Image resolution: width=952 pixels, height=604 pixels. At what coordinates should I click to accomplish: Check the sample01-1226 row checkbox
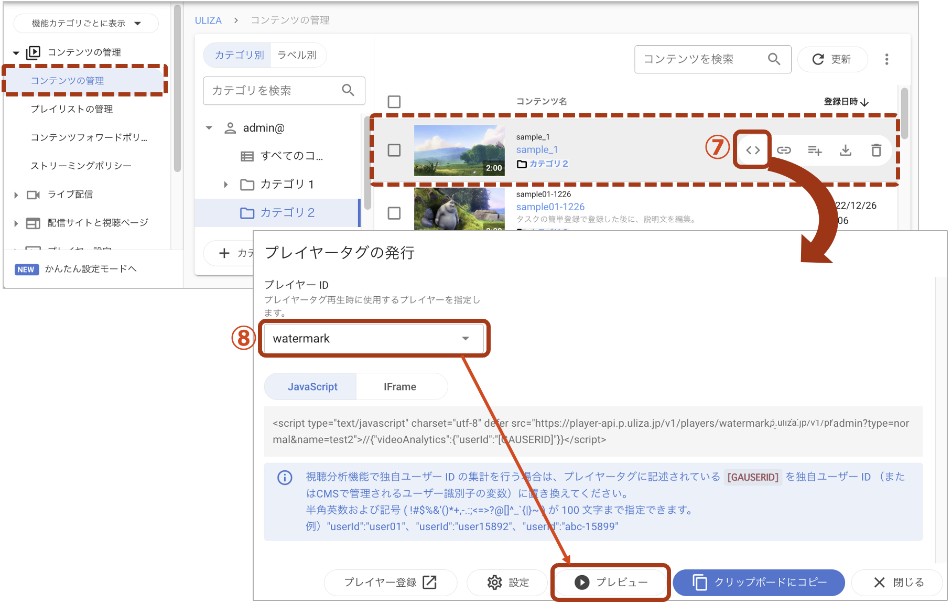(x=394, y=213)
